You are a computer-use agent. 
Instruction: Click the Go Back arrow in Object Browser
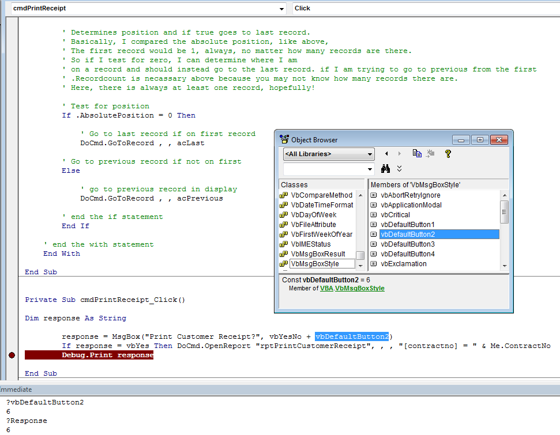point(386,154)
